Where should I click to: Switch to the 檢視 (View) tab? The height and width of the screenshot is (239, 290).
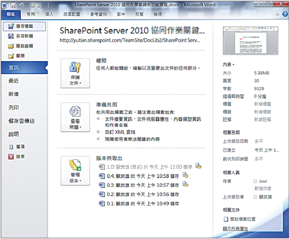point(157,14)
